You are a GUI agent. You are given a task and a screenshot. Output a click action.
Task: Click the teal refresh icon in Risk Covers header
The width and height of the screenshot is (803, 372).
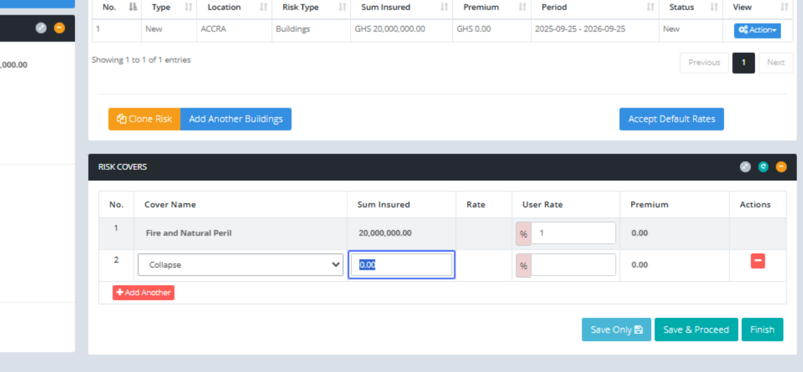point(764,167)
